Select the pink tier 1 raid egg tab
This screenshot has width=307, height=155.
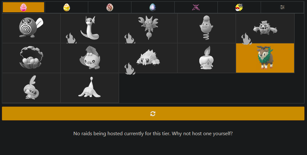[x=23, y=7]
